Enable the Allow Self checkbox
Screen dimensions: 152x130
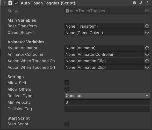67,83
